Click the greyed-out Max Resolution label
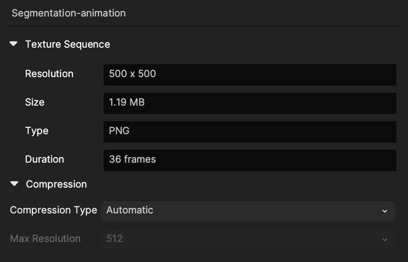The width and height of the screenshot is (408, 262). [x=45, y=238]
